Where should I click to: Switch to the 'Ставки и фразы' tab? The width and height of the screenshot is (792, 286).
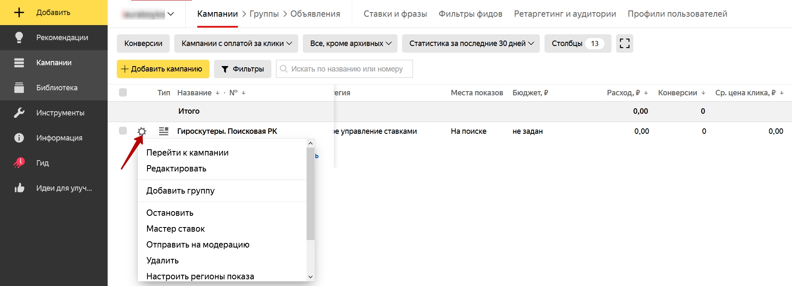[395, 14]
